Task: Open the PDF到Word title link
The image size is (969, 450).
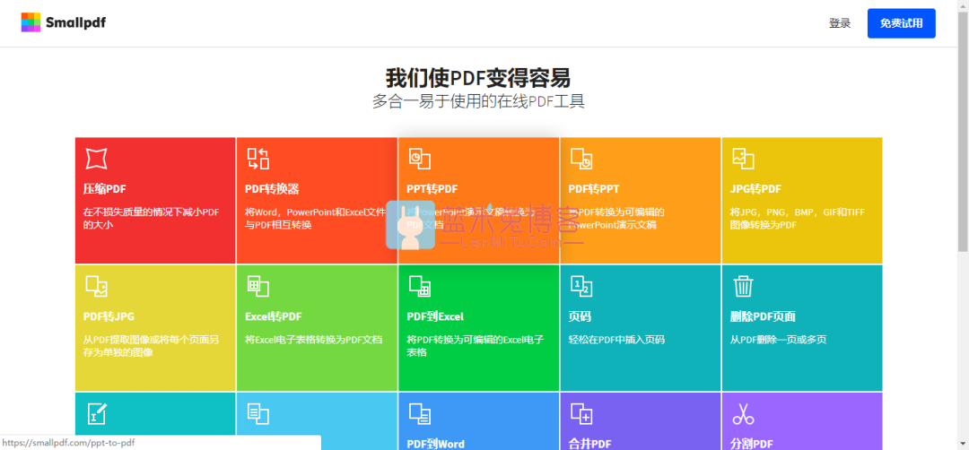Action: click(x=436, y=444)
